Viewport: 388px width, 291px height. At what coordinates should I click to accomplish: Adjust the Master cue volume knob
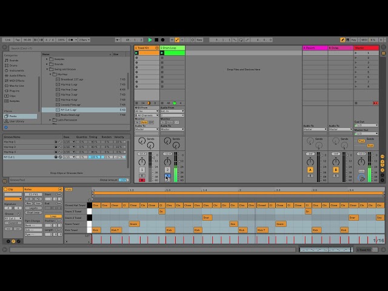tap(361, 178)
